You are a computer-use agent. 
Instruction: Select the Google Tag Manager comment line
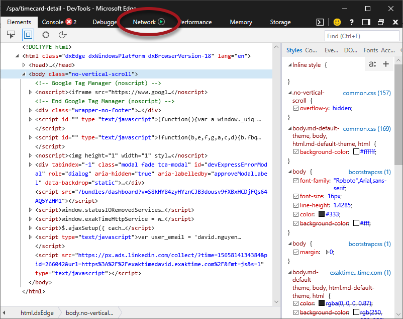click(98, 83)
